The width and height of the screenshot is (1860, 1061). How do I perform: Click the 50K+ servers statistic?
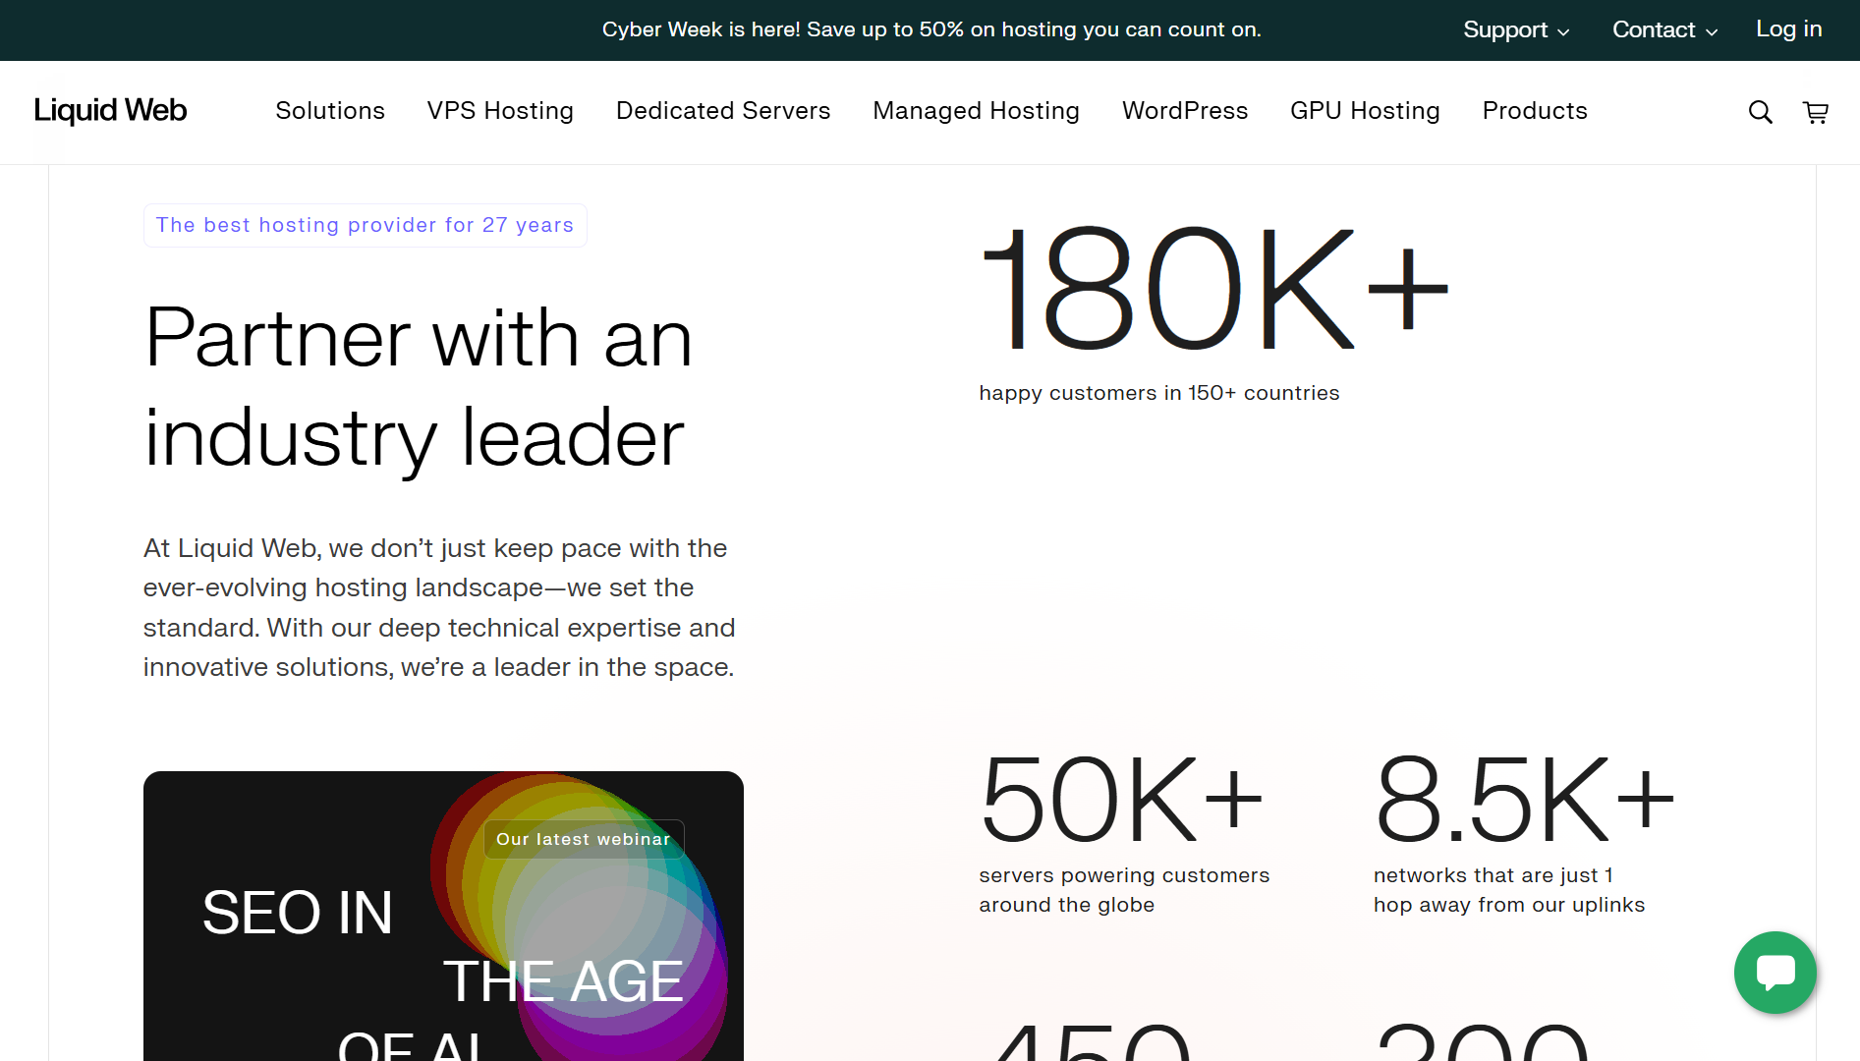[1122, 801]
